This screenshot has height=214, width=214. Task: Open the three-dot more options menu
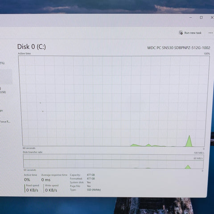210,33
